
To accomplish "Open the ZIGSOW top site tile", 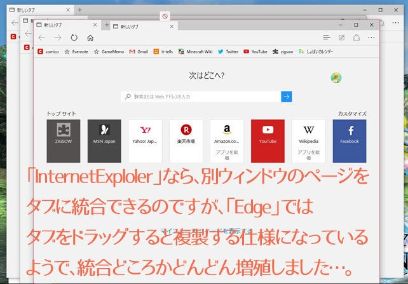I will point(64,141).
